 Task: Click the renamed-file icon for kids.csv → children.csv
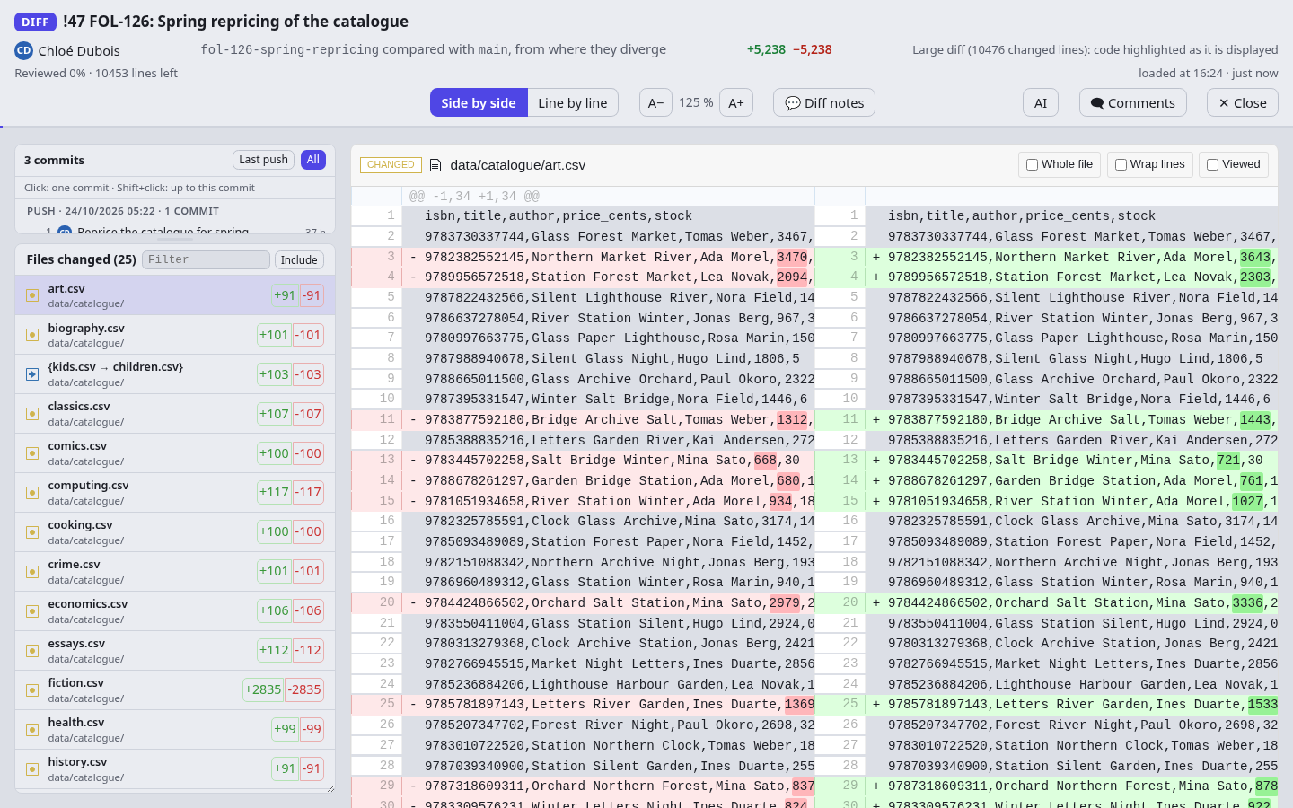pos(32,374)
